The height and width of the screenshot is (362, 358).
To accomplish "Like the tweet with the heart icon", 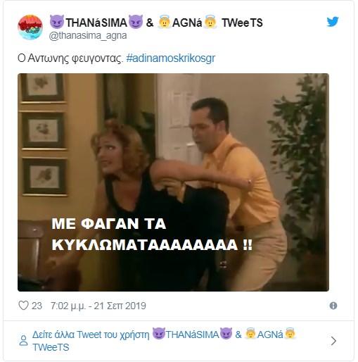I will pos(23,306).
